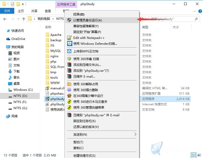Sort by 名称 (Name) column header
203x158 pixels.
(48, 27)
